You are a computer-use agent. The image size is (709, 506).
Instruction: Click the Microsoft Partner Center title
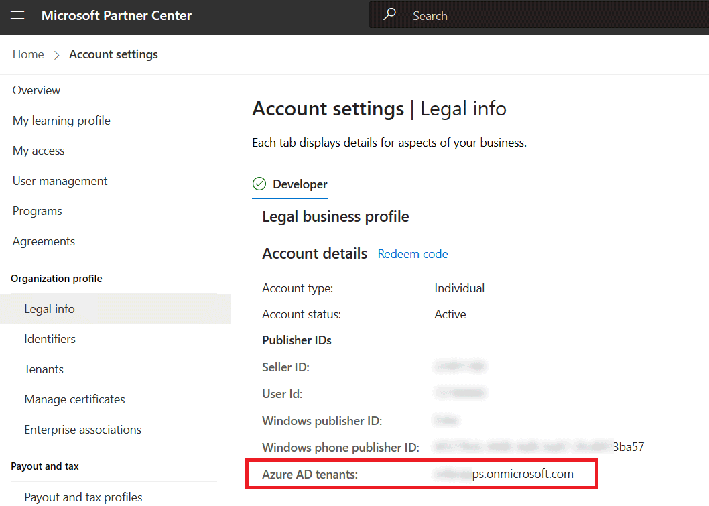(117, 16)
